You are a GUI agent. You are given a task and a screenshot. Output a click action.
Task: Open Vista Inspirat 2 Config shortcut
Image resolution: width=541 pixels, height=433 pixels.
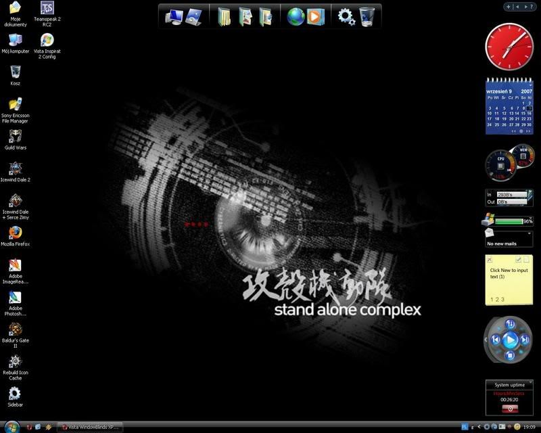(x=47, y=46)
